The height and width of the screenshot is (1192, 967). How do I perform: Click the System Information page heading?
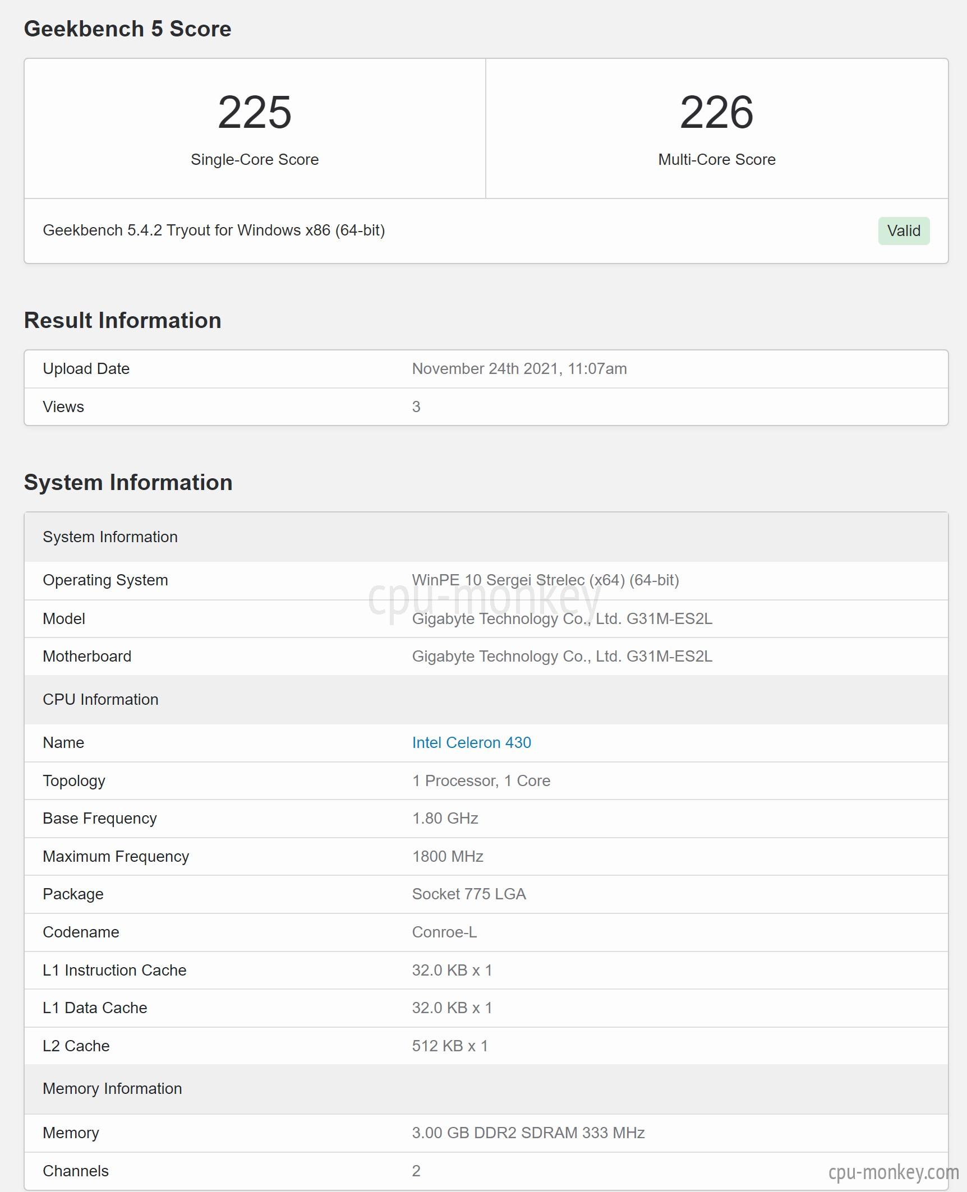coord(128,482)
